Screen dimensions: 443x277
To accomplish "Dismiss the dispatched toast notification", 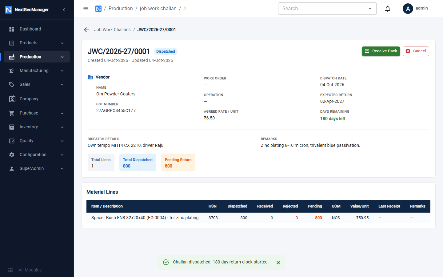I will tap(278, 263).
